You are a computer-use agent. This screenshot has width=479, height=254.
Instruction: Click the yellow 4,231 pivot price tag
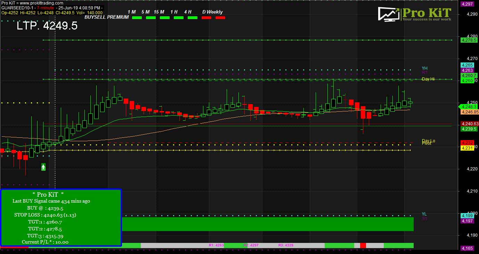(x=466, y=148)
